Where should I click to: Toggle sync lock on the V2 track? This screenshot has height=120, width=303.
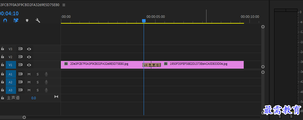point(21,57)
